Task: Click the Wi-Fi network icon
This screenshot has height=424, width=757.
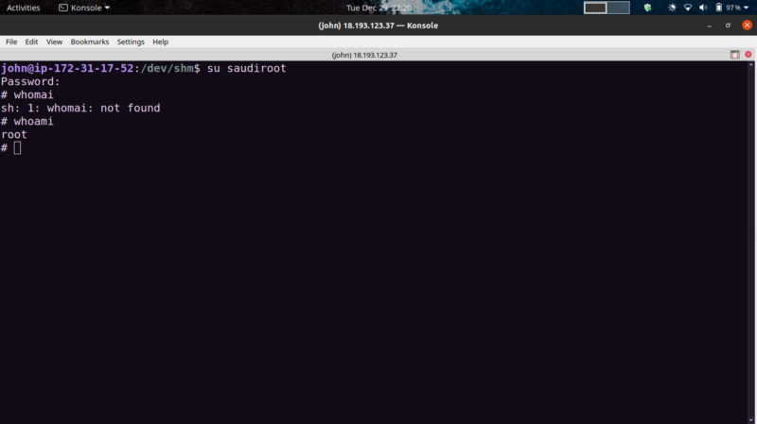Action: 688,8
